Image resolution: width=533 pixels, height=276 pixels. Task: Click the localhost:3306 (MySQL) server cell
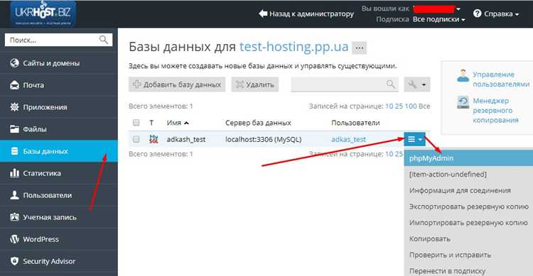[x=264, y=139]
